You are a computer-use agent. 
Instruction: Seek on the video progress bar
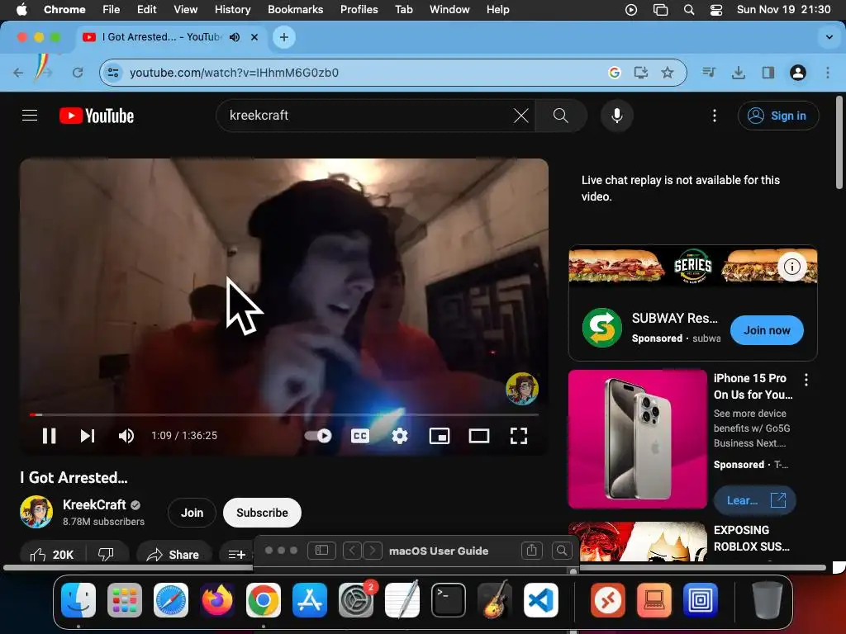click(284, 414)
